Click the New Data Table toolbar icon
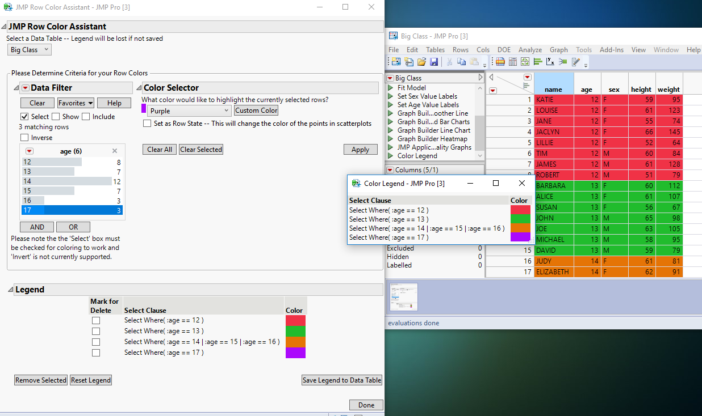This screenshot has width=702, height=416. [x=395, y=61]
